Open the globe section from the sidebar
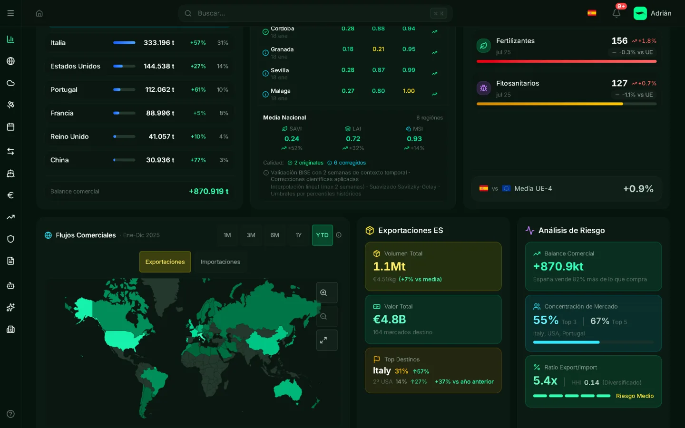 (10, 61)
